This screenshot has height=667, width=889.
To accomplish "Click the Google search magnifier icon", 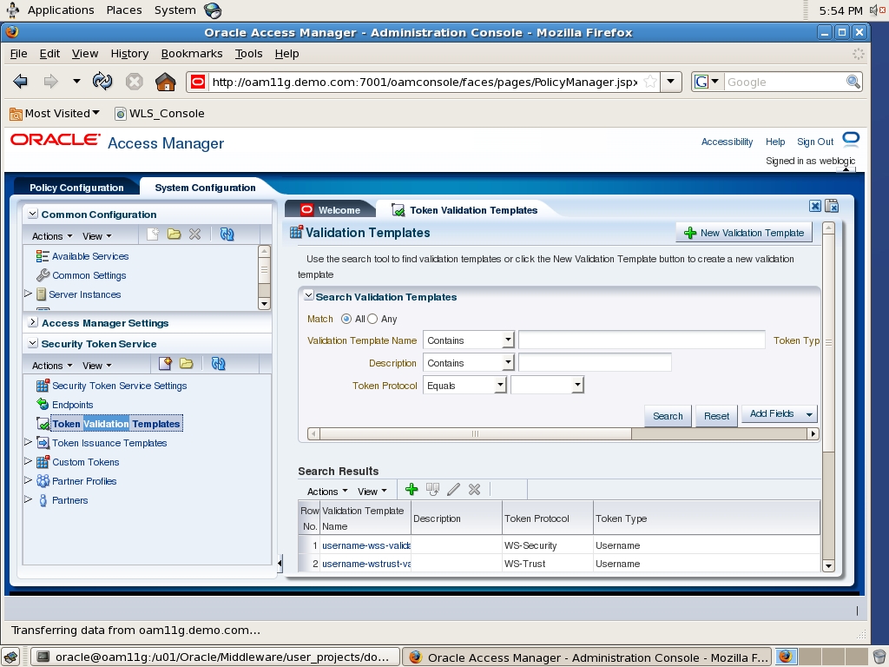I will pyautogui.click(x=853, y=82).
